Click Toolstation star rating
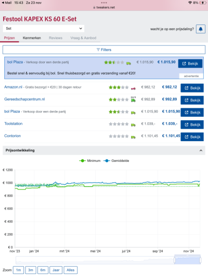Image resolution: width=208 pixels, height=278 pixels. coord(119,124)
